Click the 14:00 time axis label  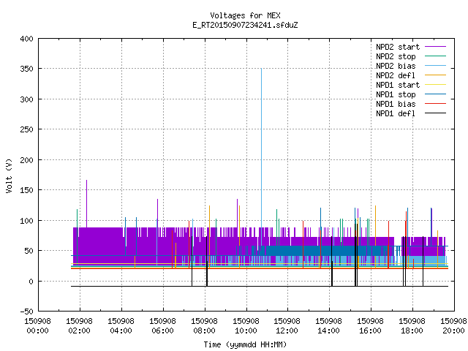point(329,331)
